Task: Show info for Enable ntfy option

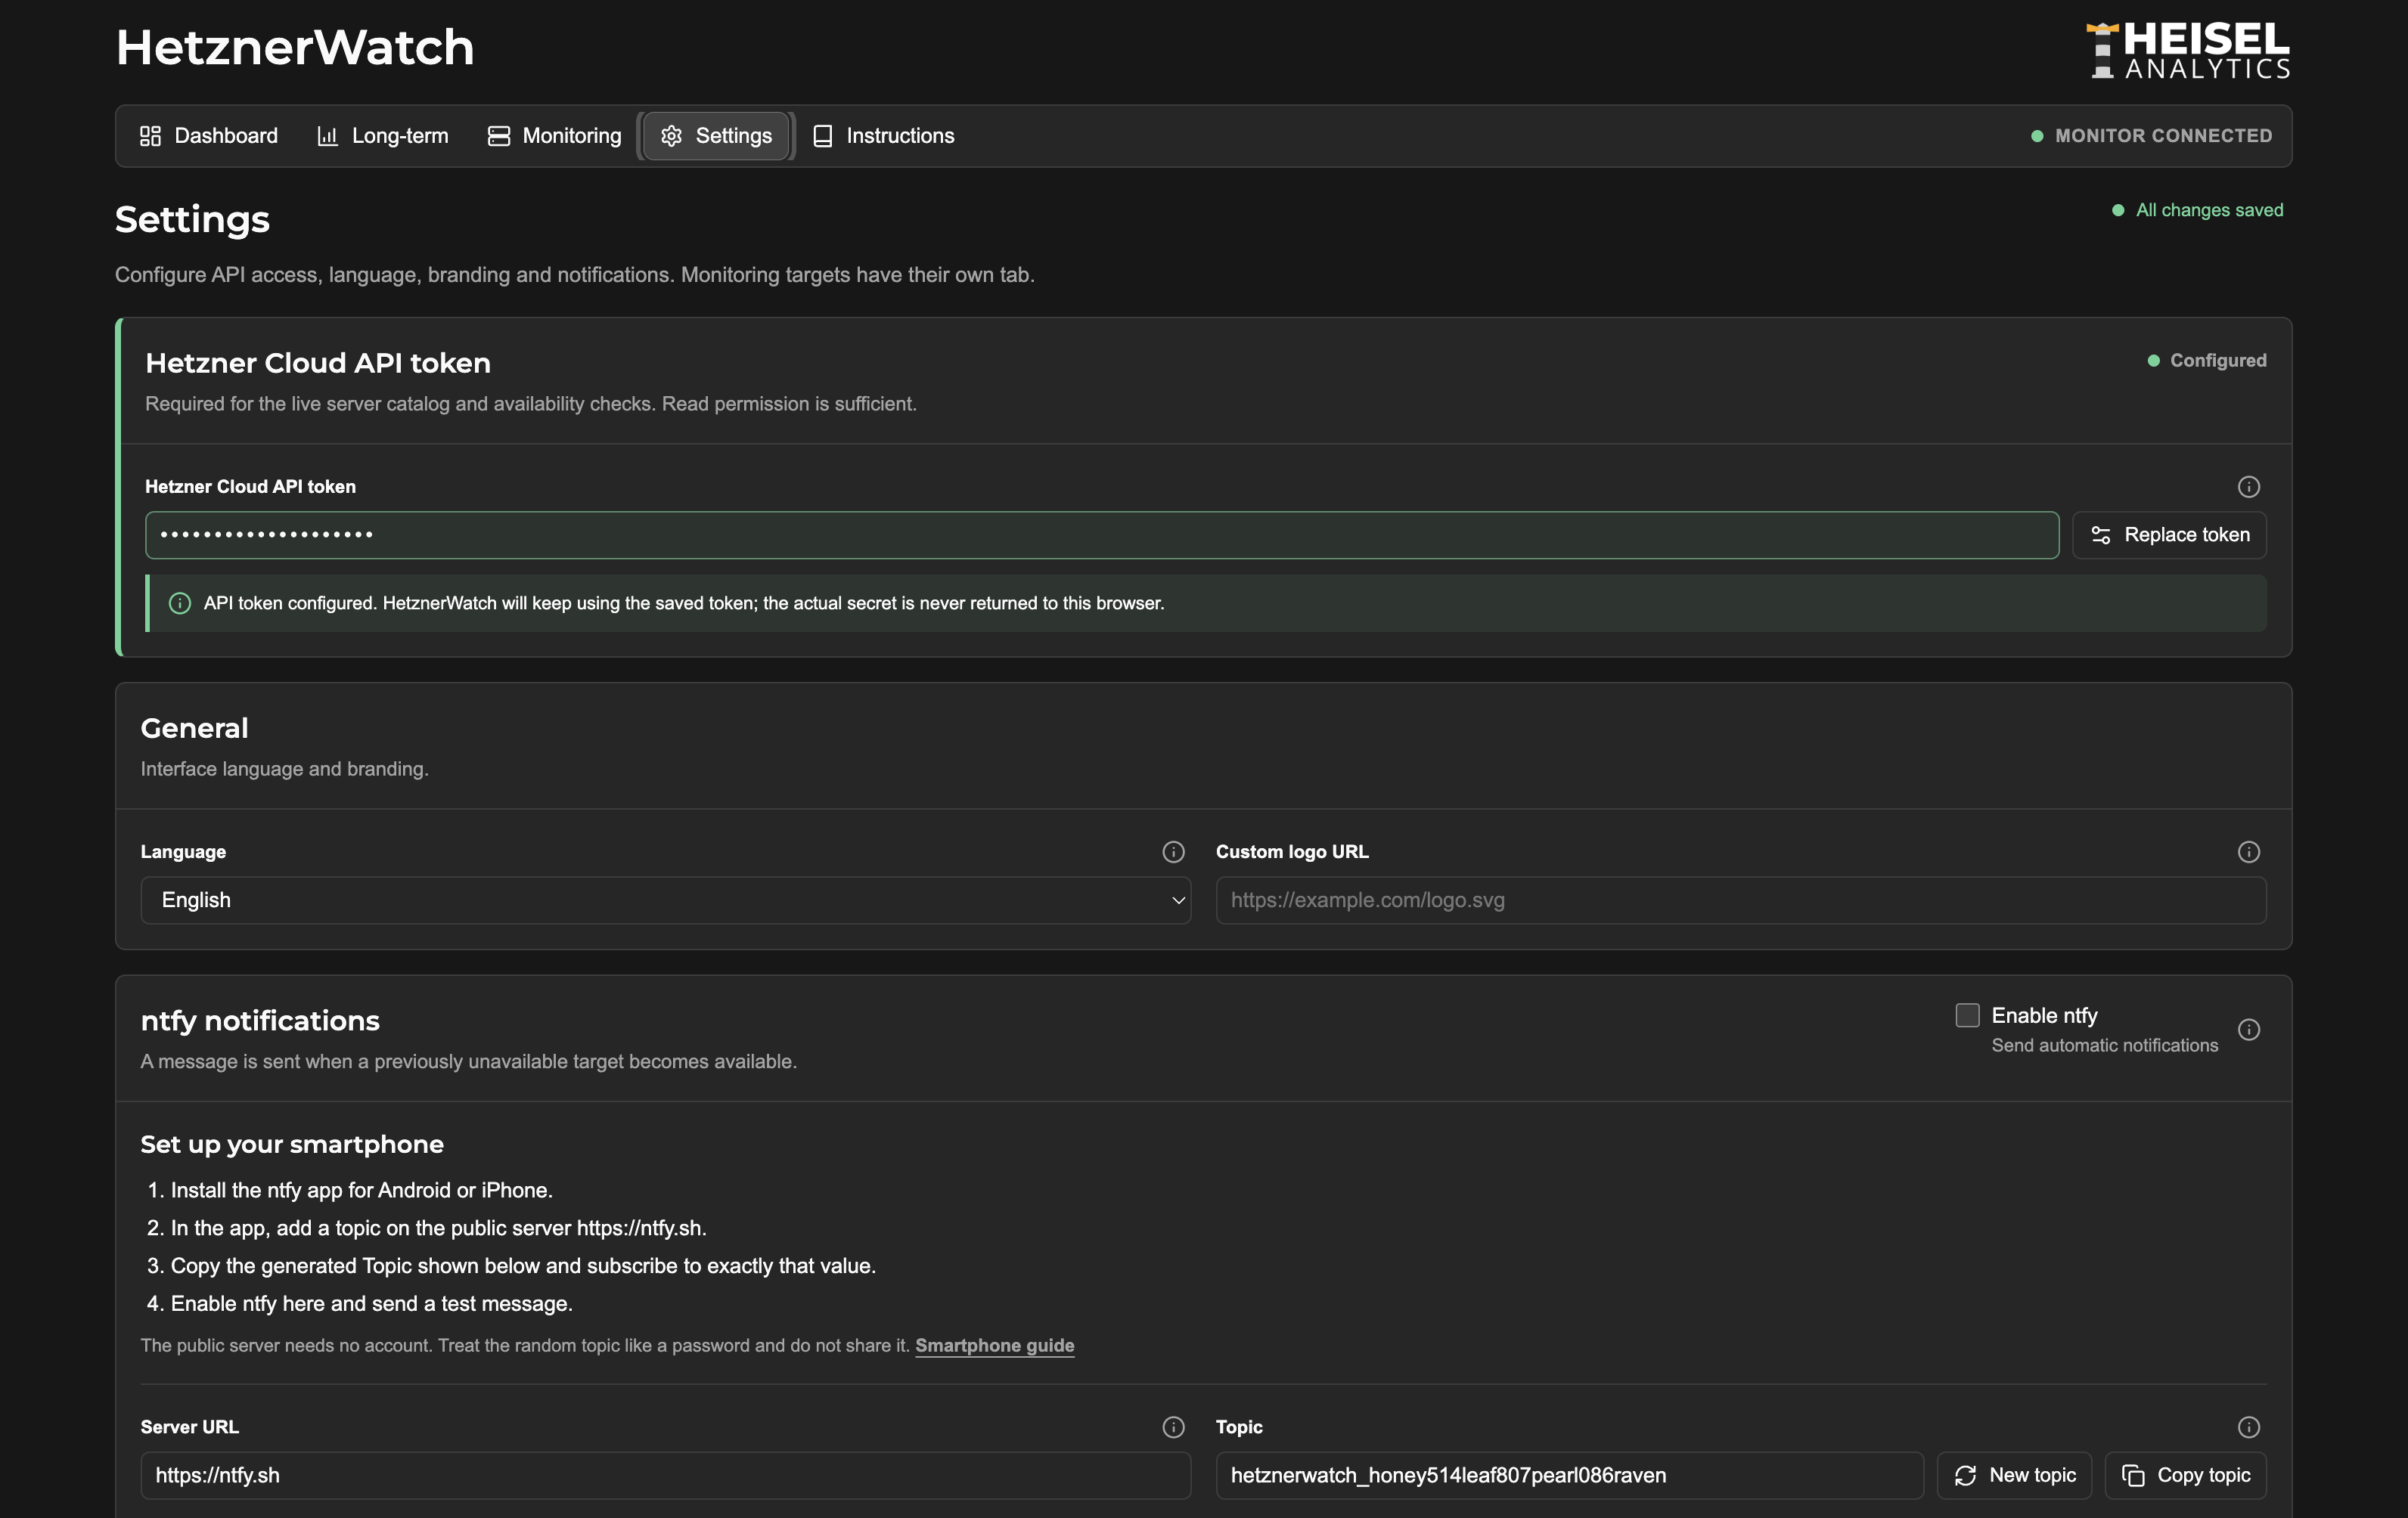Action: [x=2248, y=1030]
